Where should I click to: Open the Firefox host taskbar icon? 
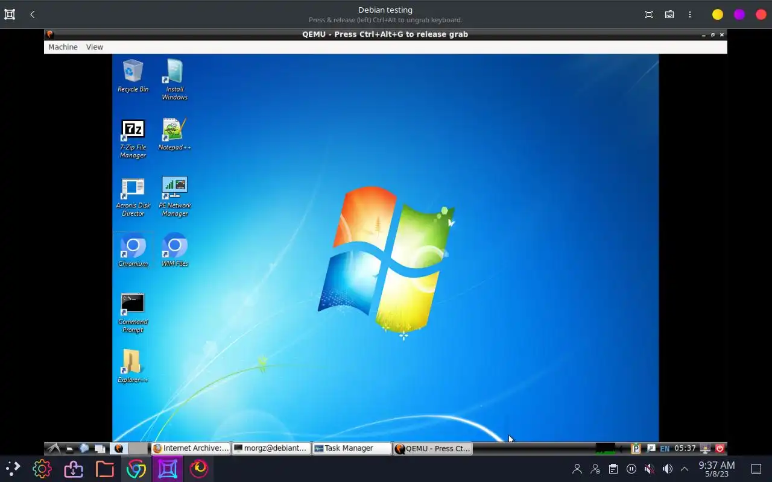coord(198,469)
